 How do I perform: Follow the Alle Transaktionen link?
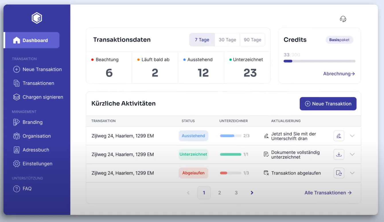click(328, 193)
